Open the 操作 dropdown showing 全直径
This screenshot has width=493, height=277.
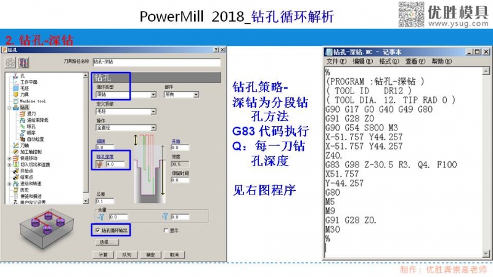coord(126,128)
